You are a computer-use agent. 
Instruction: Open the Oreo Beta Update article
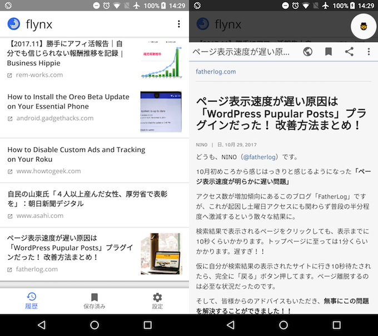(94, 111)
